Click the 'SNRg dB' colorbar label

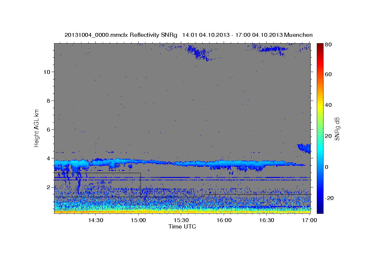337,129
